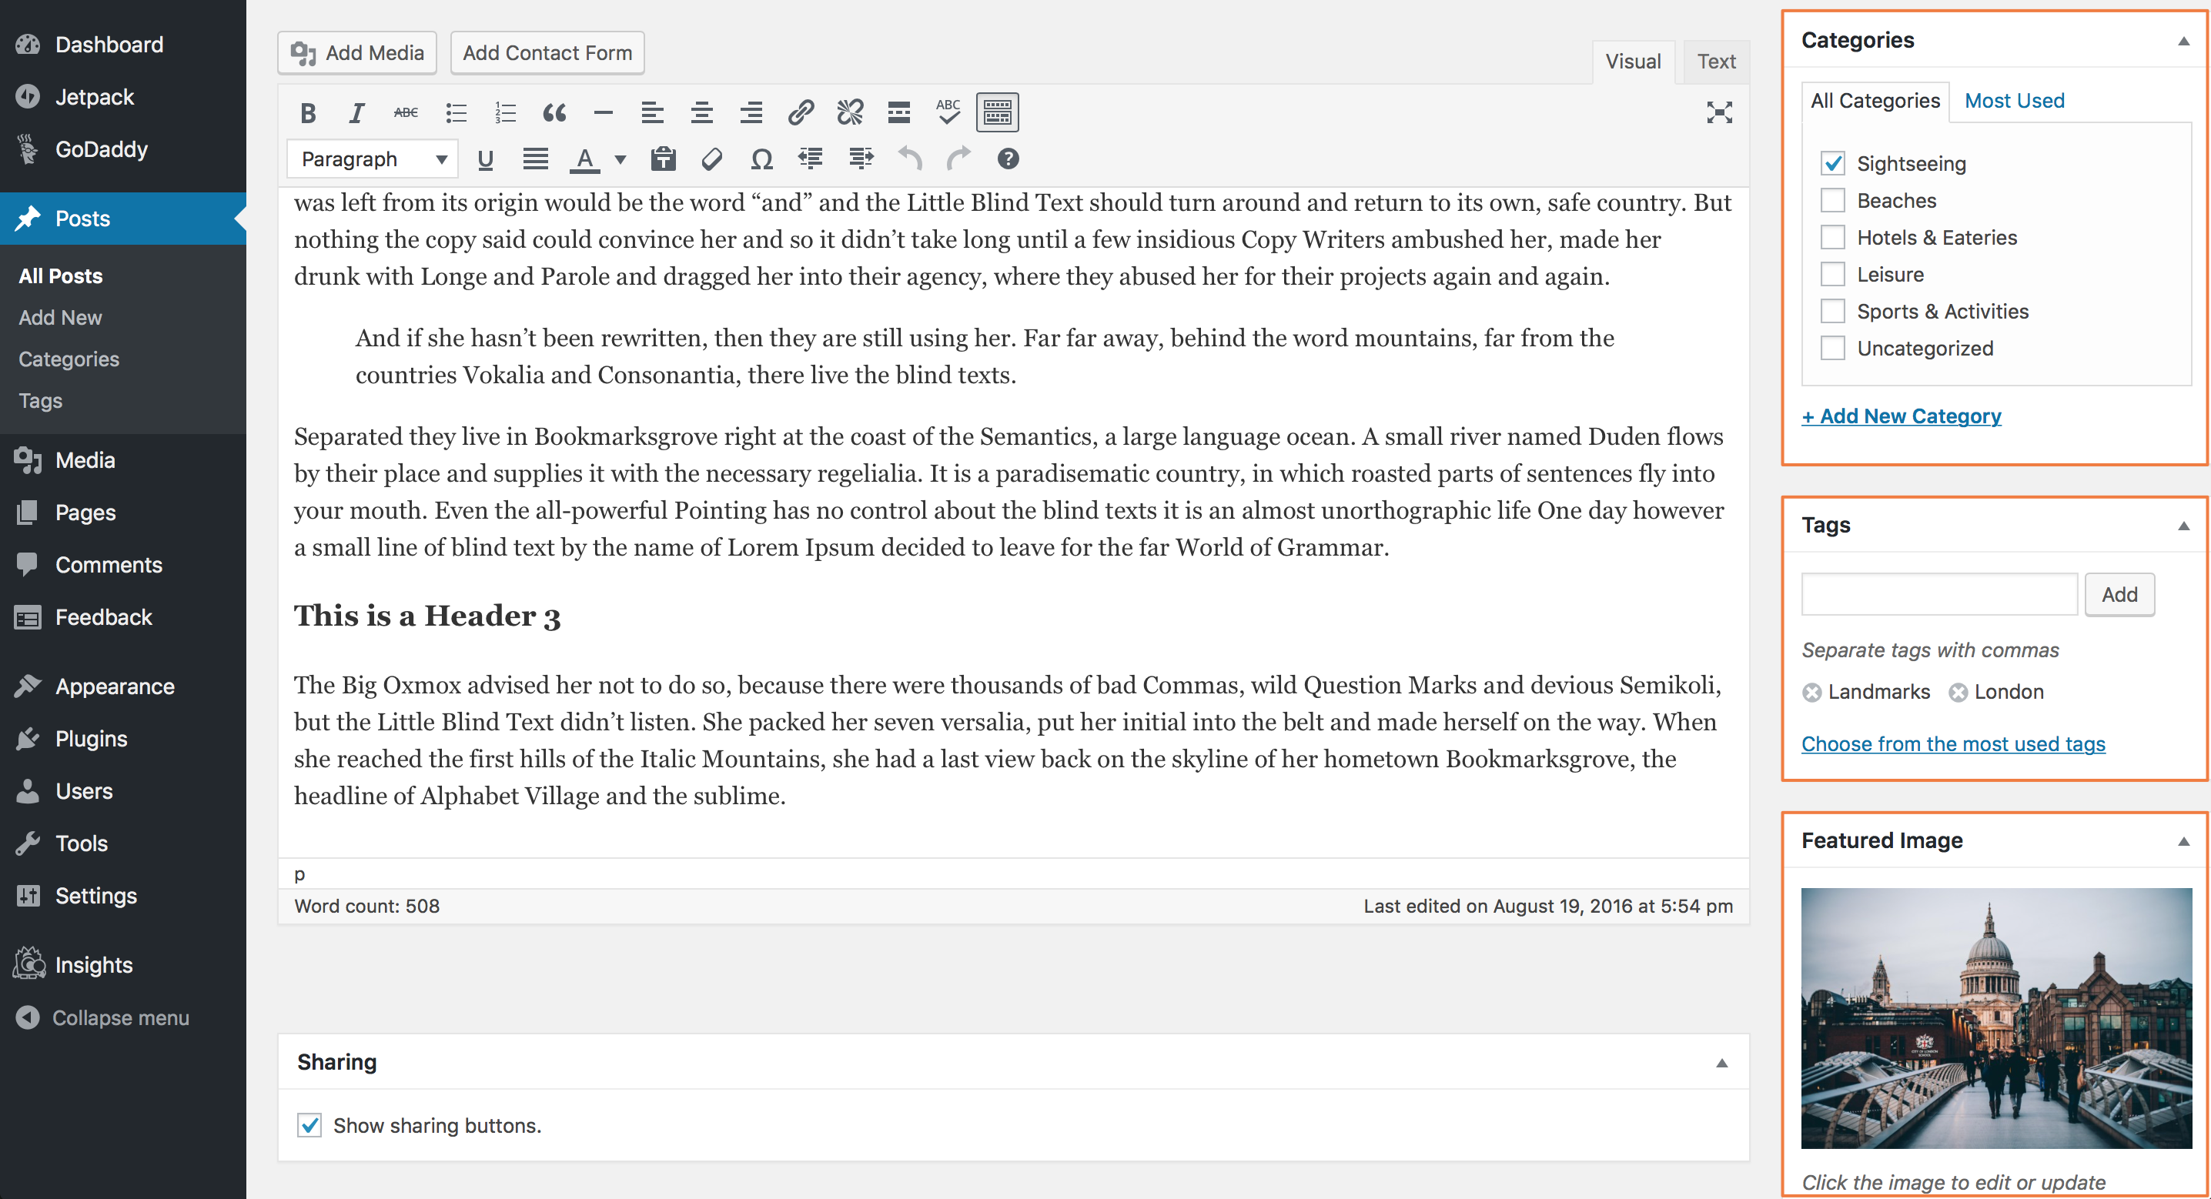
Task: Decrease the paragraph indent
Action: [x=810, y=159]
